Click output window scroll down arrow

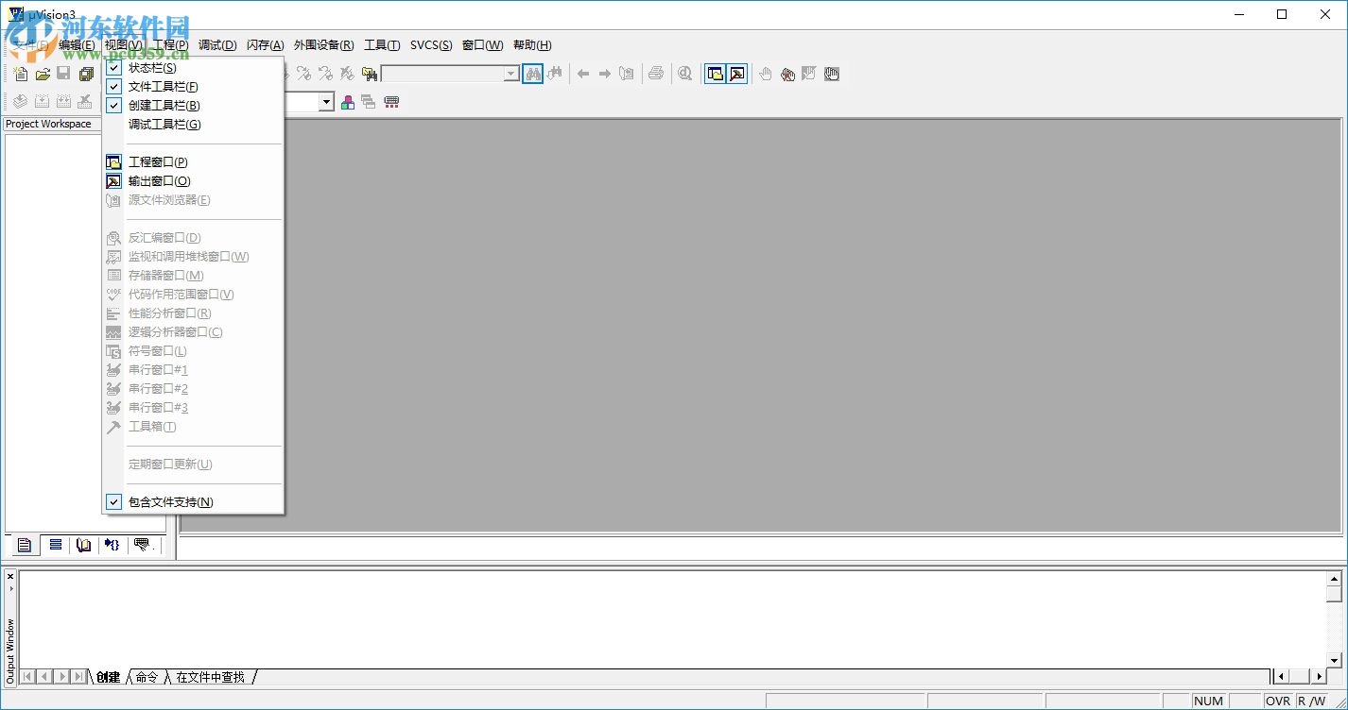pyautogui.click(x=1335, y=660)
